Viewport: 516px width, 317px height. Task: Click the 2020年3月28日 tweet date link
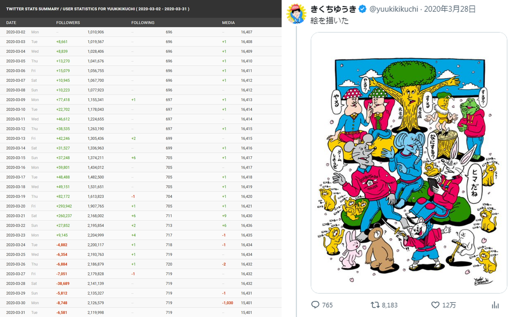point(450,9)
